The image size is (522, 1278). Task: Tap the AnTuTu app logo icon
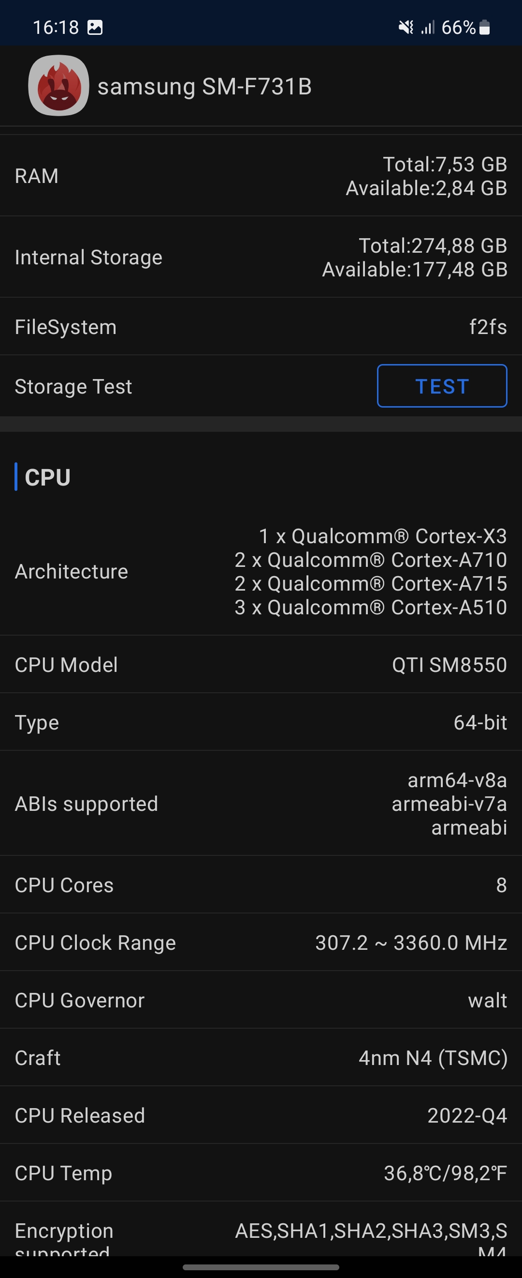point(58,85)
